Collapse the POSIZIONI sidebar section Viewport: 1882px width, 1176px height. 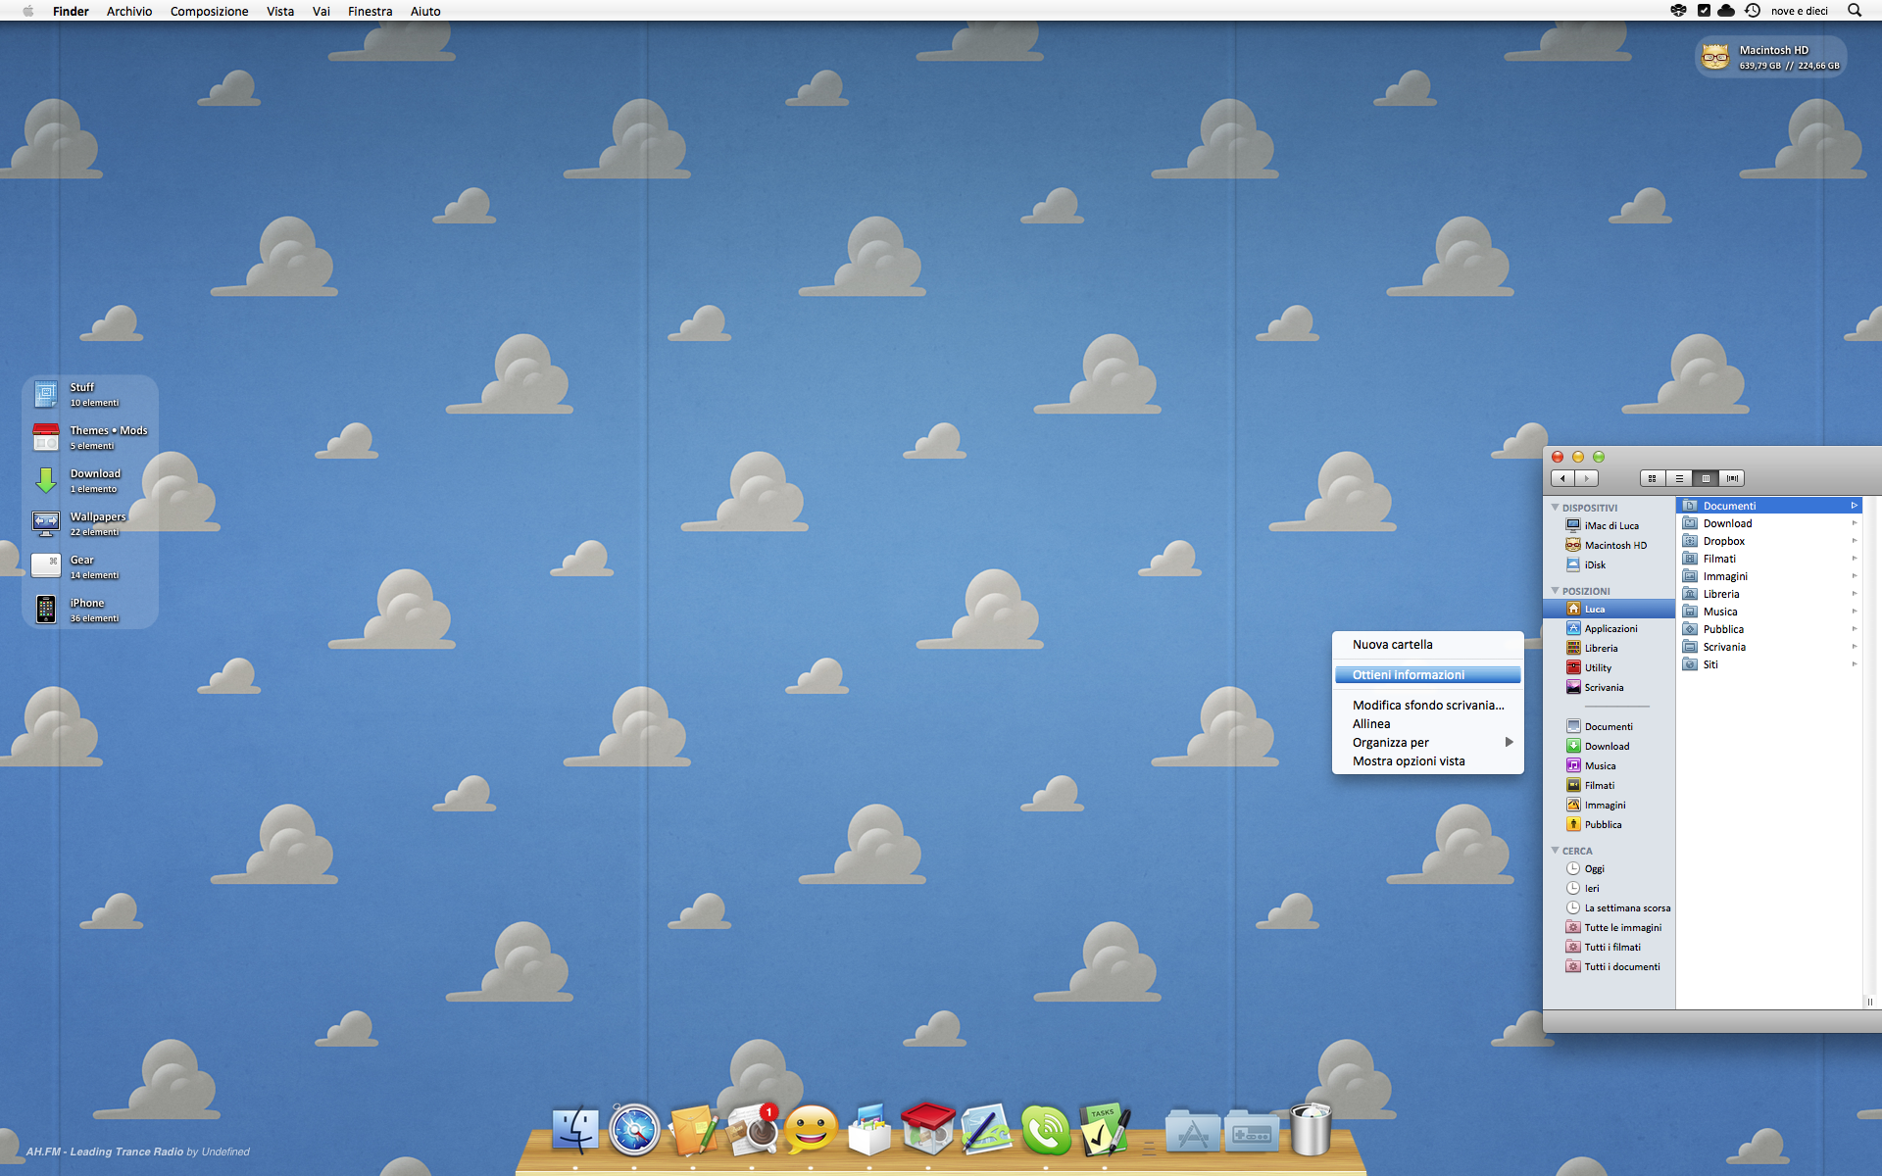[x=1555, y=591]
